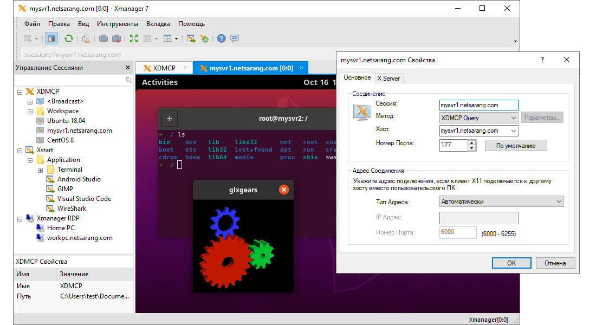Click the orange X icon beside XDMCP node
Screen dimensions: 596x325
tap(30, 92)
